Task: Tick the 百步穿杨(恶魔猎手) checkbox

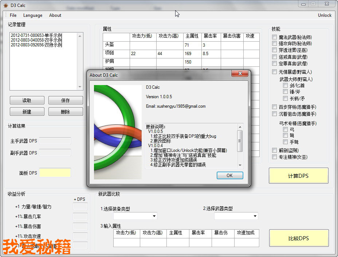Action: [275, 107]
